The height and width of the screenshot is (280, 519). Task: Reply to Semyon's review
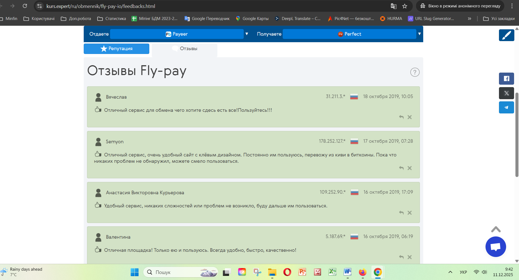(401, 168)
